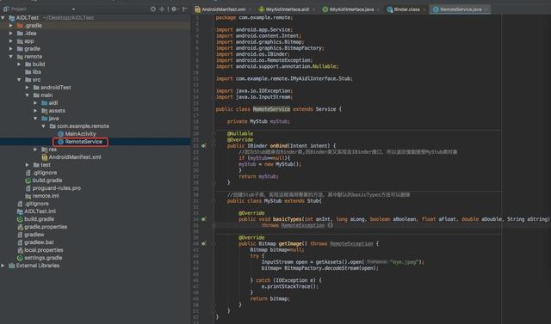The width and height of the screenshot is (551, 324).
Task: Expand the test folder
Action: point(28,165)
